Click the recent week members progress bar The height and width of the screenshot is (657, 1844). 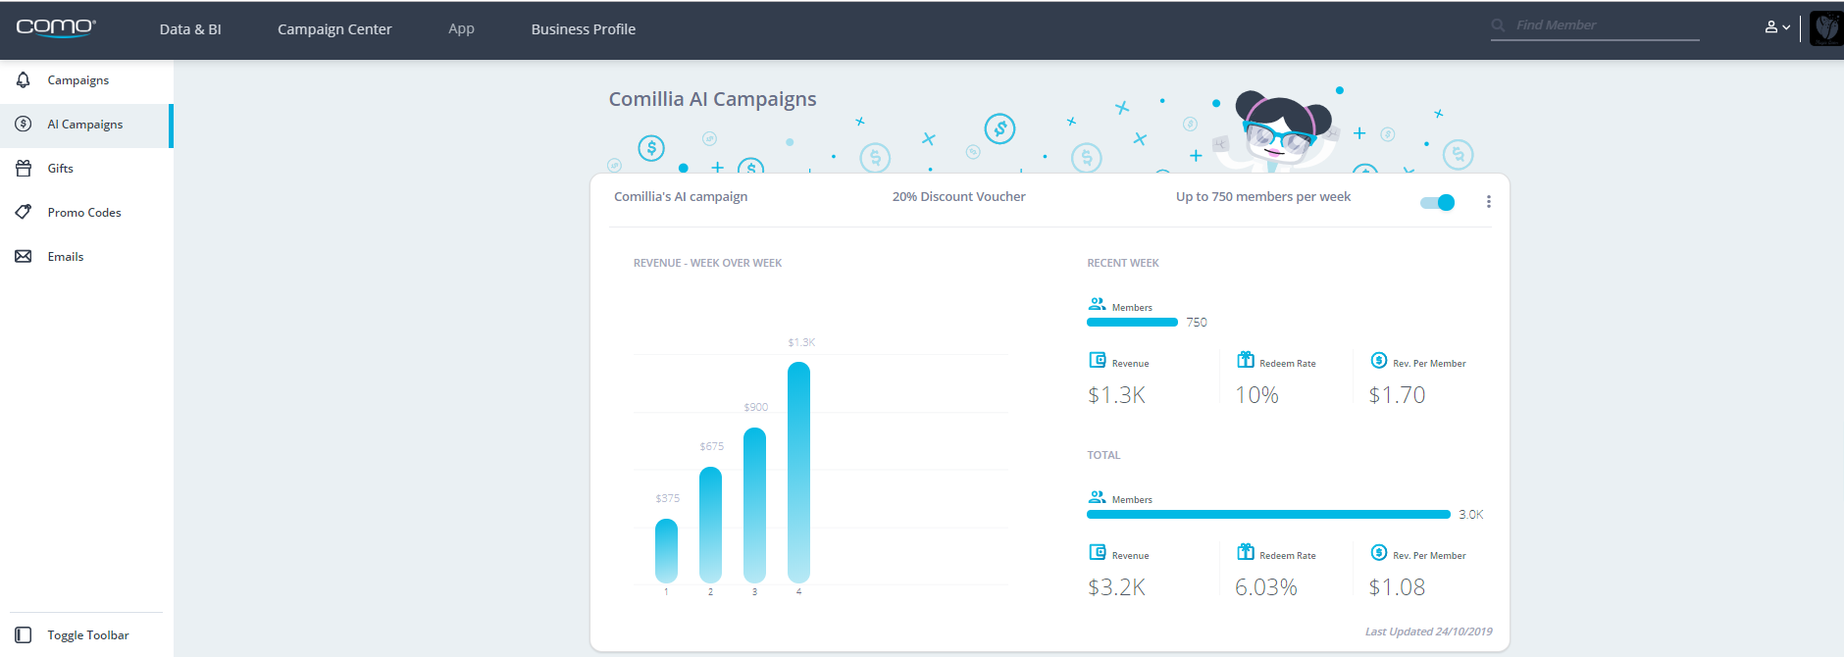coord(1132,322)
